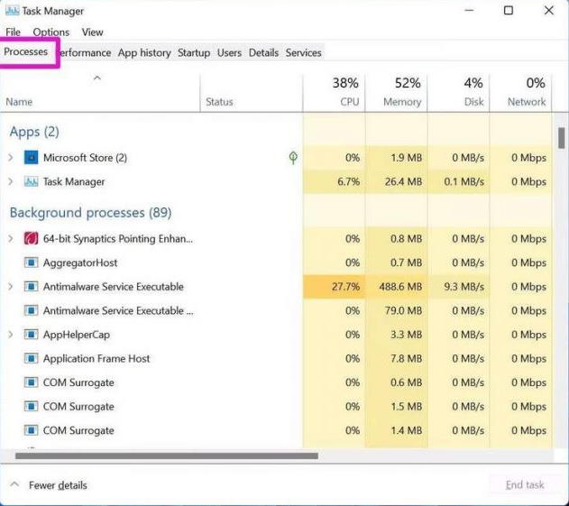Sort by the 52% Memory column
569x506 pixels.
click(396, 93)
